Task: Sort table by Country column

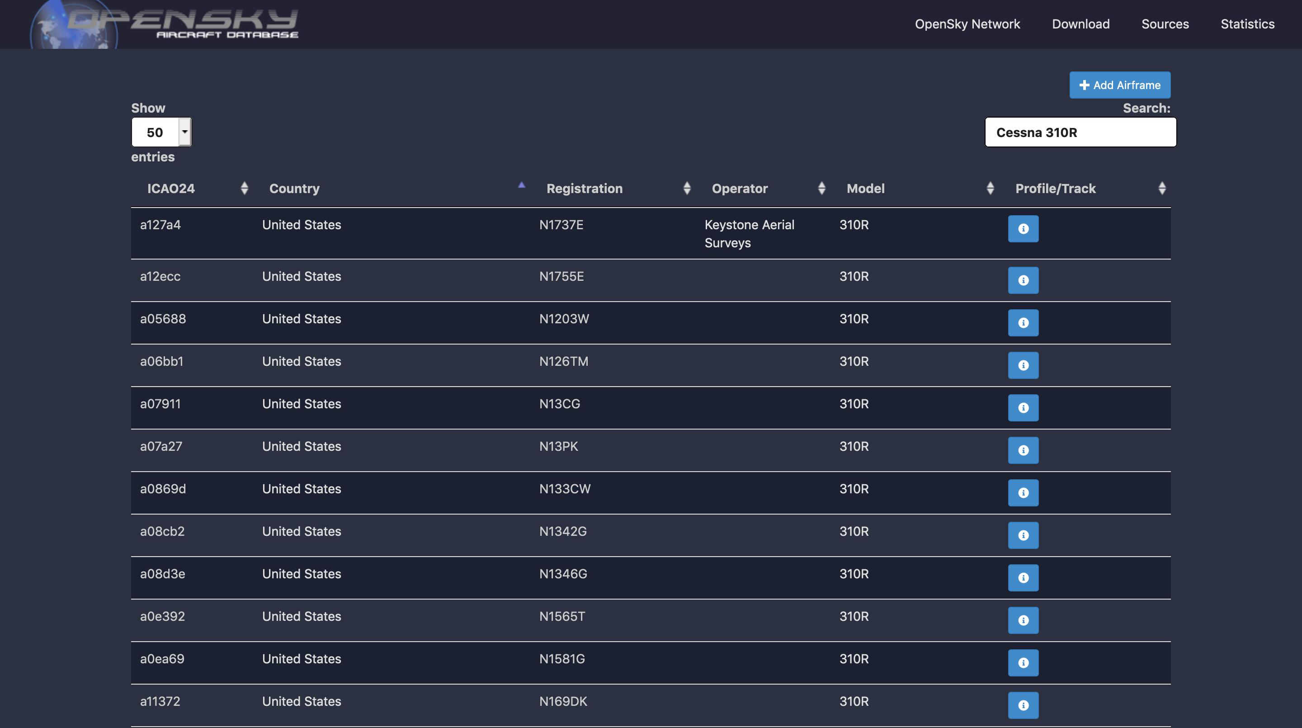Action: pos(392,189)
